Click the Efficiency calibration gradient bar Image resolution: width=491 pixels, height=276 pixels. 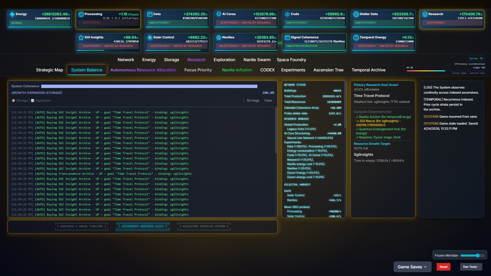click(x=446, y=71)
